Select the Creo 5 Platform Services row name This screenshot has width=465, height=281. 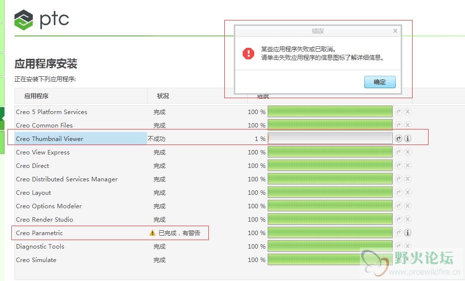pyautogui.click(x=52, y=112)
